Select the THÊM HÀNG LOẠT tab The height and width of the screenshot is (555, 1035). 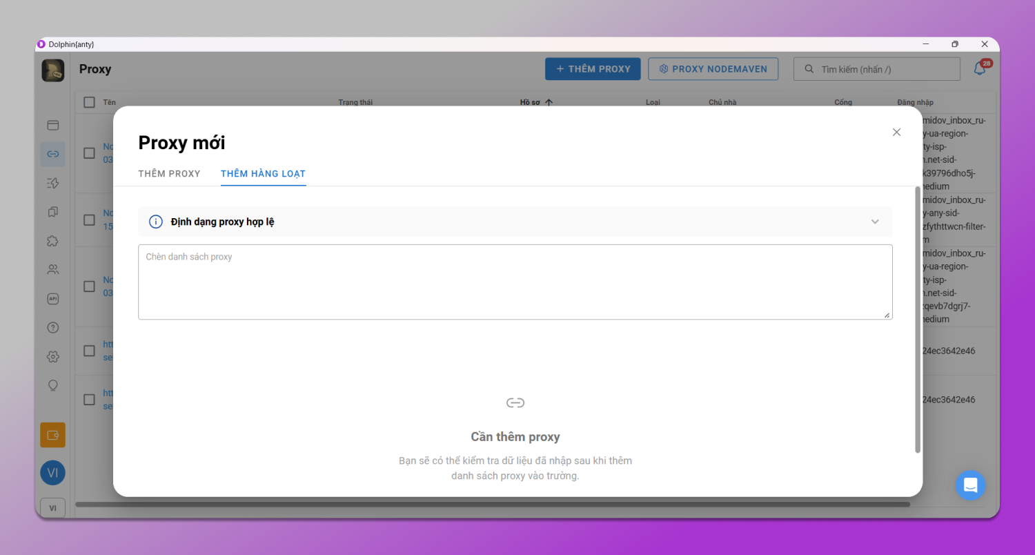[x=263, y=173]
